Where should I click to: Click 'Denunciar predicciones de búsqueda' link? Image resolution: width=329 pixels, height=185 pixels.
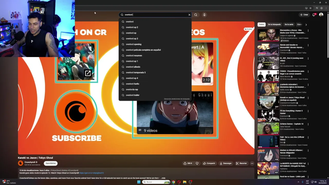click(x=177, y=99)
